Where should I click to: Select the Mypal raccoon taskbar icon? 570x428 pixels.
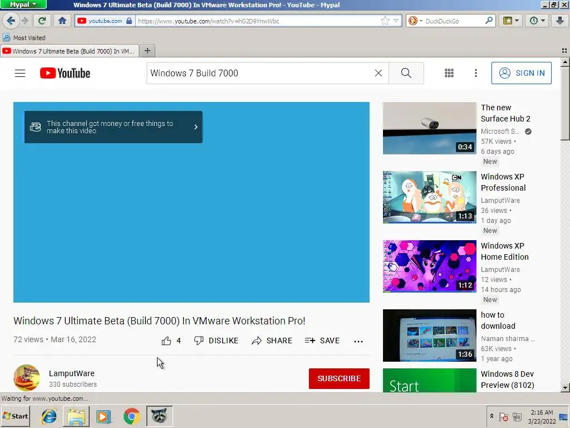point(159,416)
